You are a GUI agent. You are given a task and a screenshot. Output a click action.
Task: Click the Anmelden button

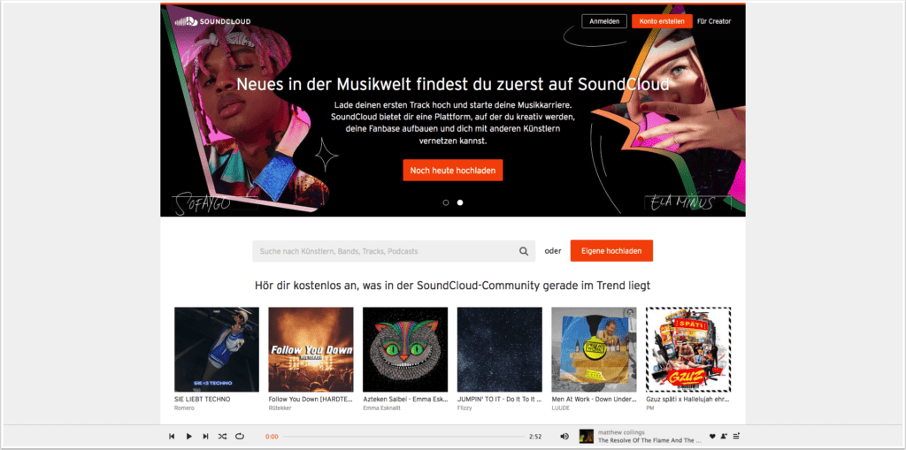coord(604,21)
